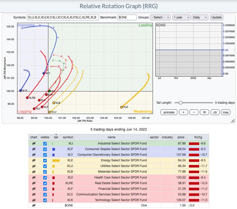Sort table by price column

point(181,137)
